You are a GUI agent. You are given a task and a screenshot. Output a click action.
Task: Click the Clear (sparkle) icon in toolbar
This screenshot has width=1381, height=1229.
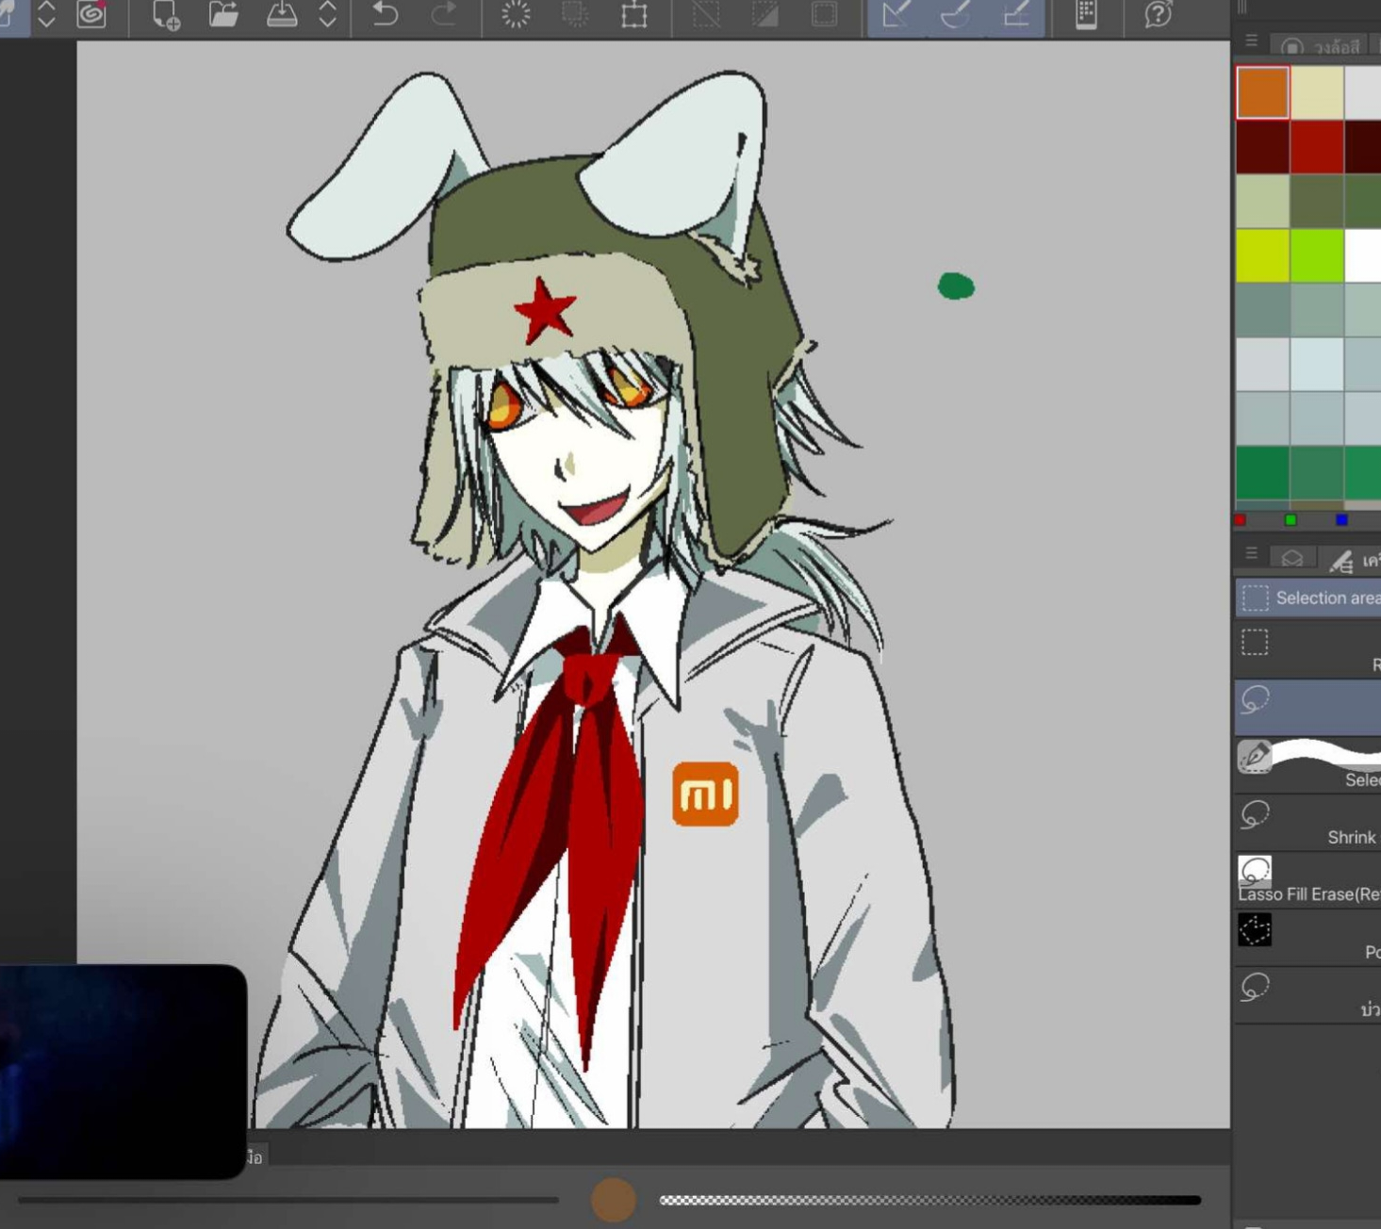coord(516,14)
